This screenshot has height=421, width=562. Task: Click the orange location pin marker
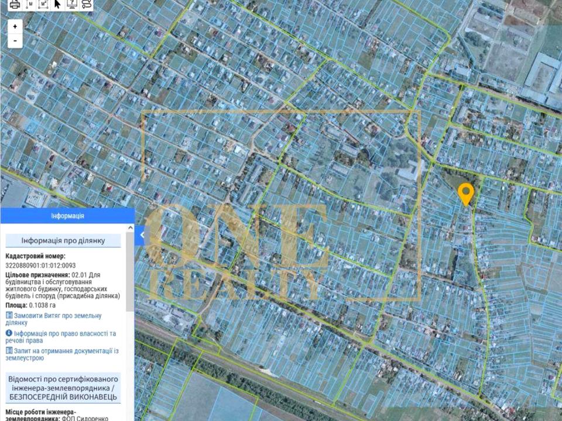click(465, 194)
